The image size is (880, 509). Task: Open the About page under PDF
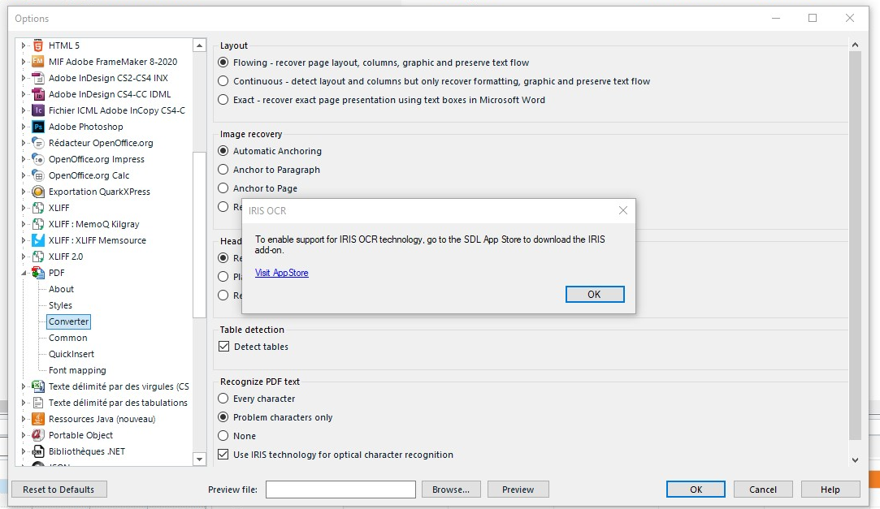[61, 289]
